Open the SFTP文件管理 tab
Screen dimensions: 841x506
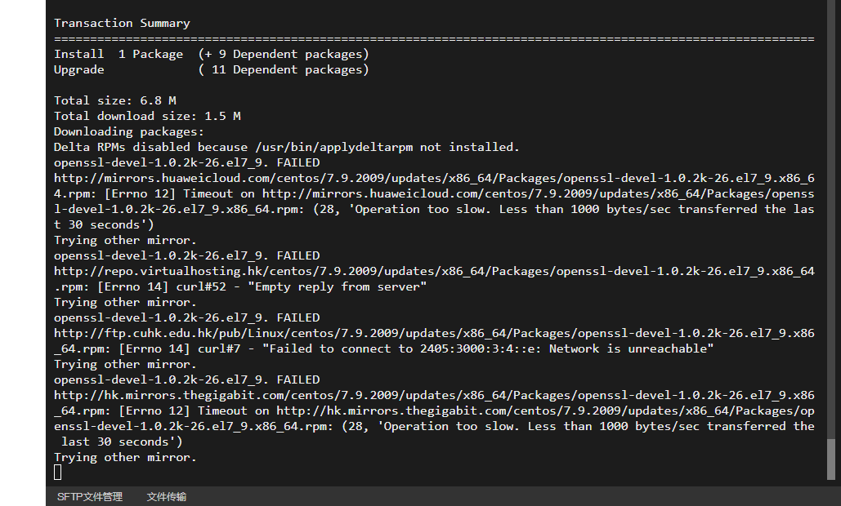[x=90, y=497]
